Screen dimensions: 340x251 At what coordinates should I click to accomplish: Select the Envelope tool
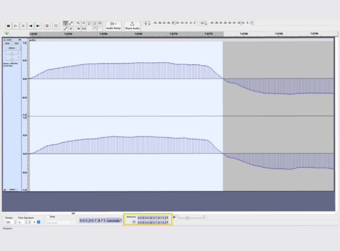[71, 23]
